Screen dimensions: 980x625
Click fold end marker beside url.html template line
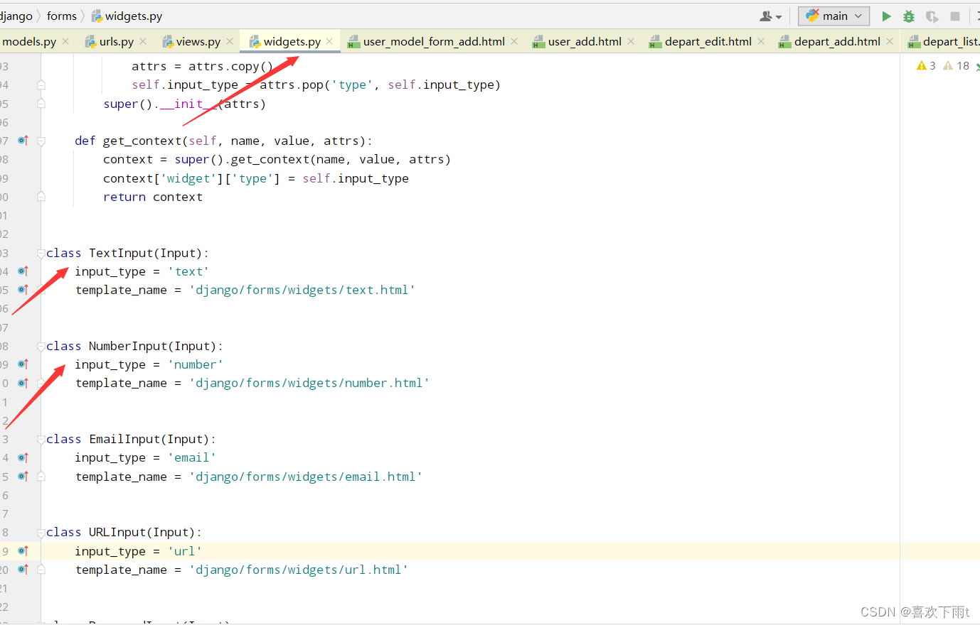(41, 570)
